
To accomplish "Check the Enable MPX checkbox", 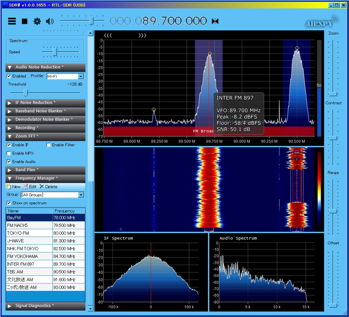I will point(9,153).
